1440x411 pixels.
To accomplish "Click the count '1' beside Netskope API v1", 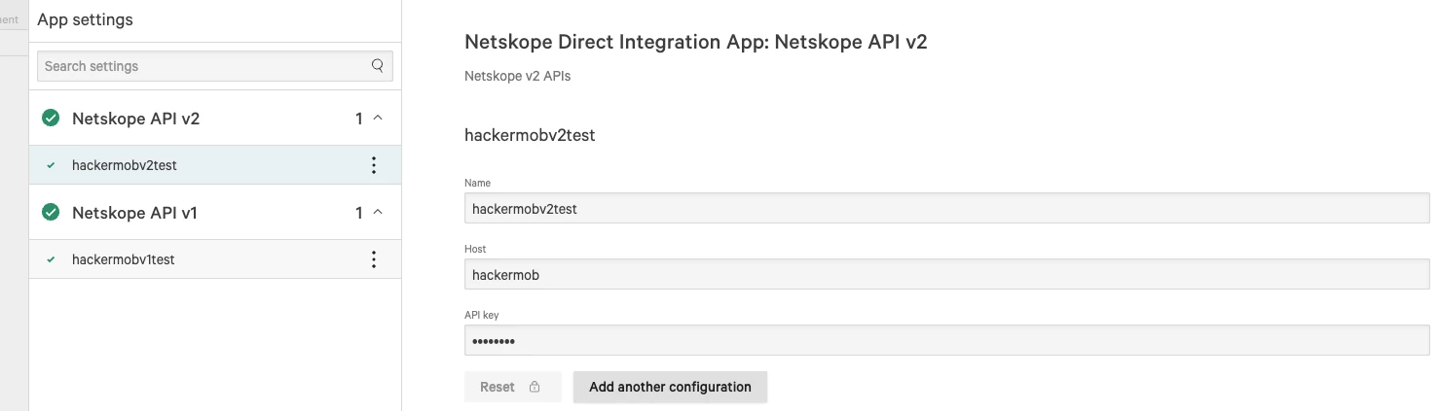I will click(359, 213).
